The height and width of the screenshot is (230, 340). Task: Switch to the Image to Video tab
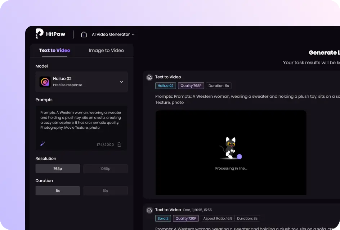click(x=106, y=51)
